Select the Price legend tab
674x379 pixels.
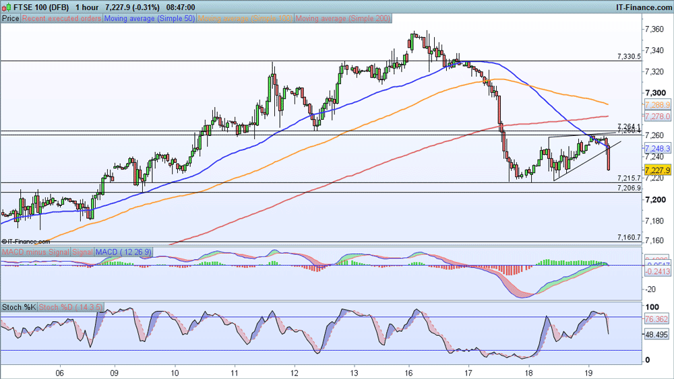(10, 18)
